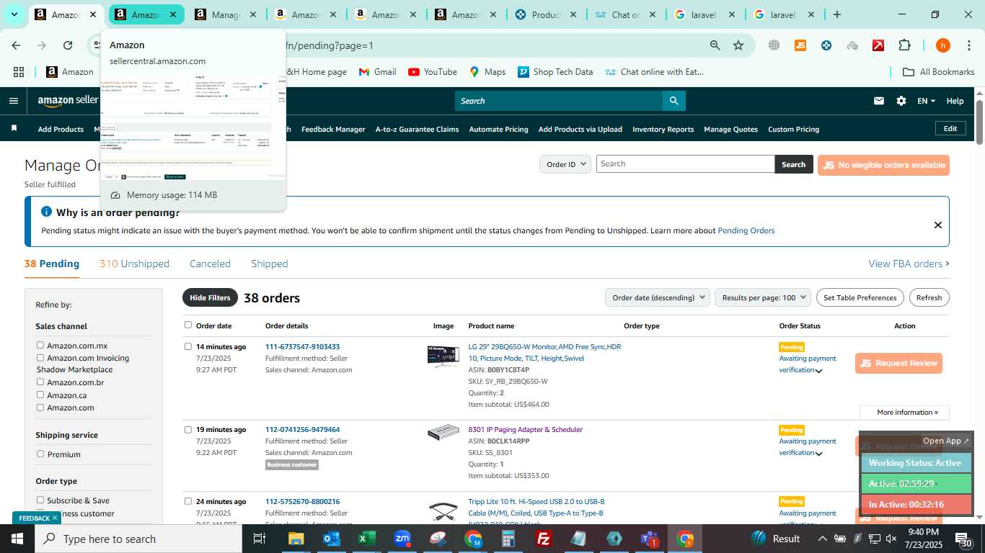Open Feedback Manager in the nav bar
The width and height of the screenshot is (985, 553).
[333, 129]
